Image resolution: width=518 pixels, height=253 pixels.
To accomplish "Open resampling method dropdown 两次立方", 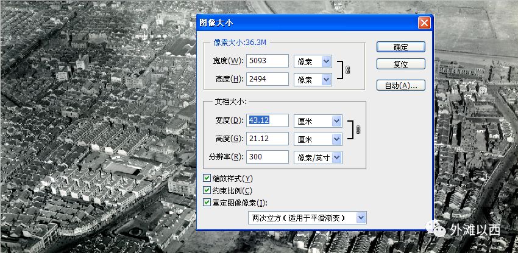I will pos(307,218).
